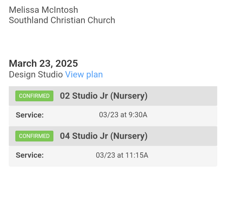Click Southland Christian Church organization text
The width and height of the screenshot is (226, 202).
(x=62, y=20)
